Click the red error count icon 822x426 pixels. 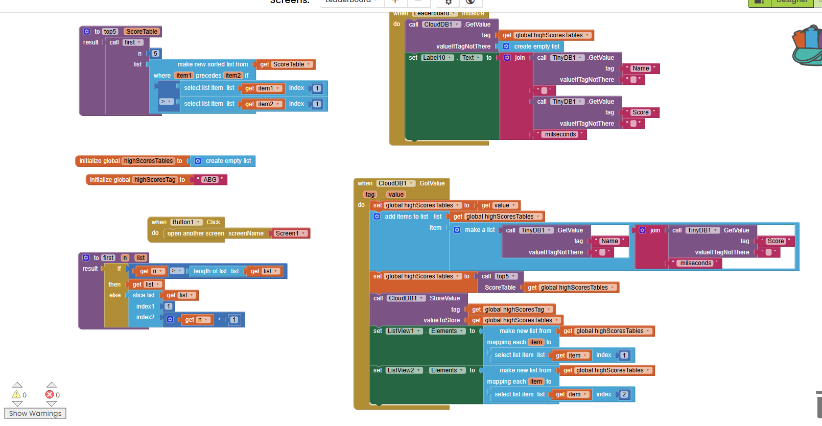click(50, 395)
